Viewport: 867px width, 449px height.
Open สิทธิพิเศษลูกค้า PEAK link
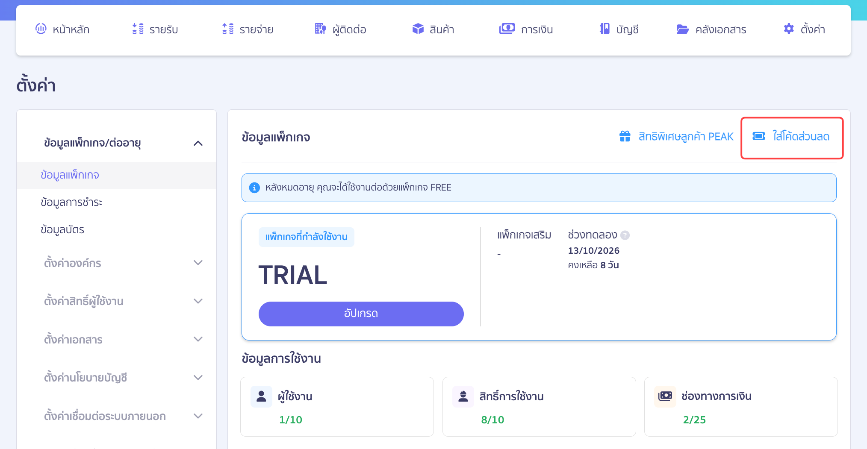(x=676, y=136)
